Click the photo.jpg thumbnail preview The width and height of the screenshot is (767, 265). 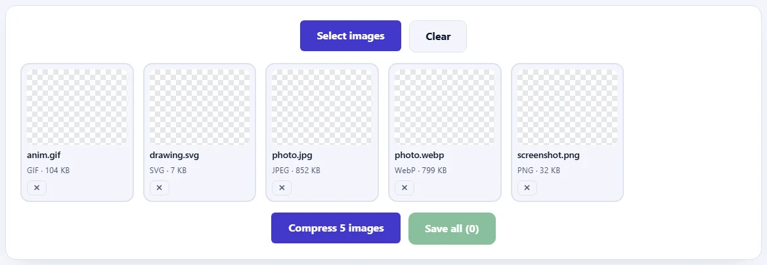(322, 106)
